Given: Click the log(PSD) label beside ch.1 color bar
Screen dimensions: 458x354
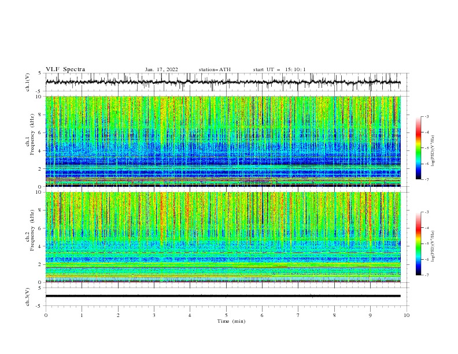Looking at the screenshot, I should coord(433,151).
